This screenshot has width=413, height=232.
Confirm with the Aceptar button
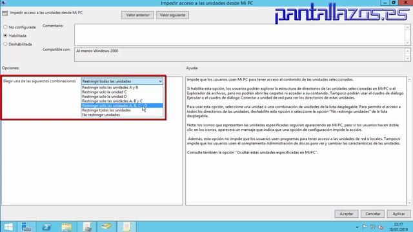tap(346, 214)
